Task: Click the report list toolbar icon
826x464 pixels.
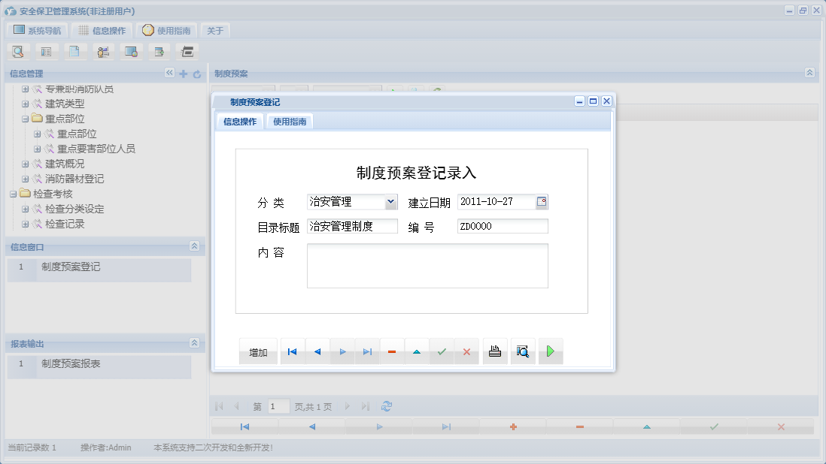Action: coord(47,51)
